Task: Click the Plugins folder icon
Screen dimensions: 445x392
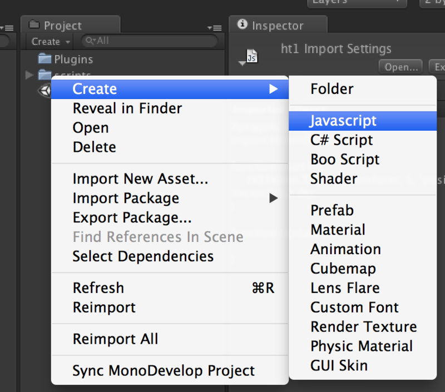Action: (44, 59)
